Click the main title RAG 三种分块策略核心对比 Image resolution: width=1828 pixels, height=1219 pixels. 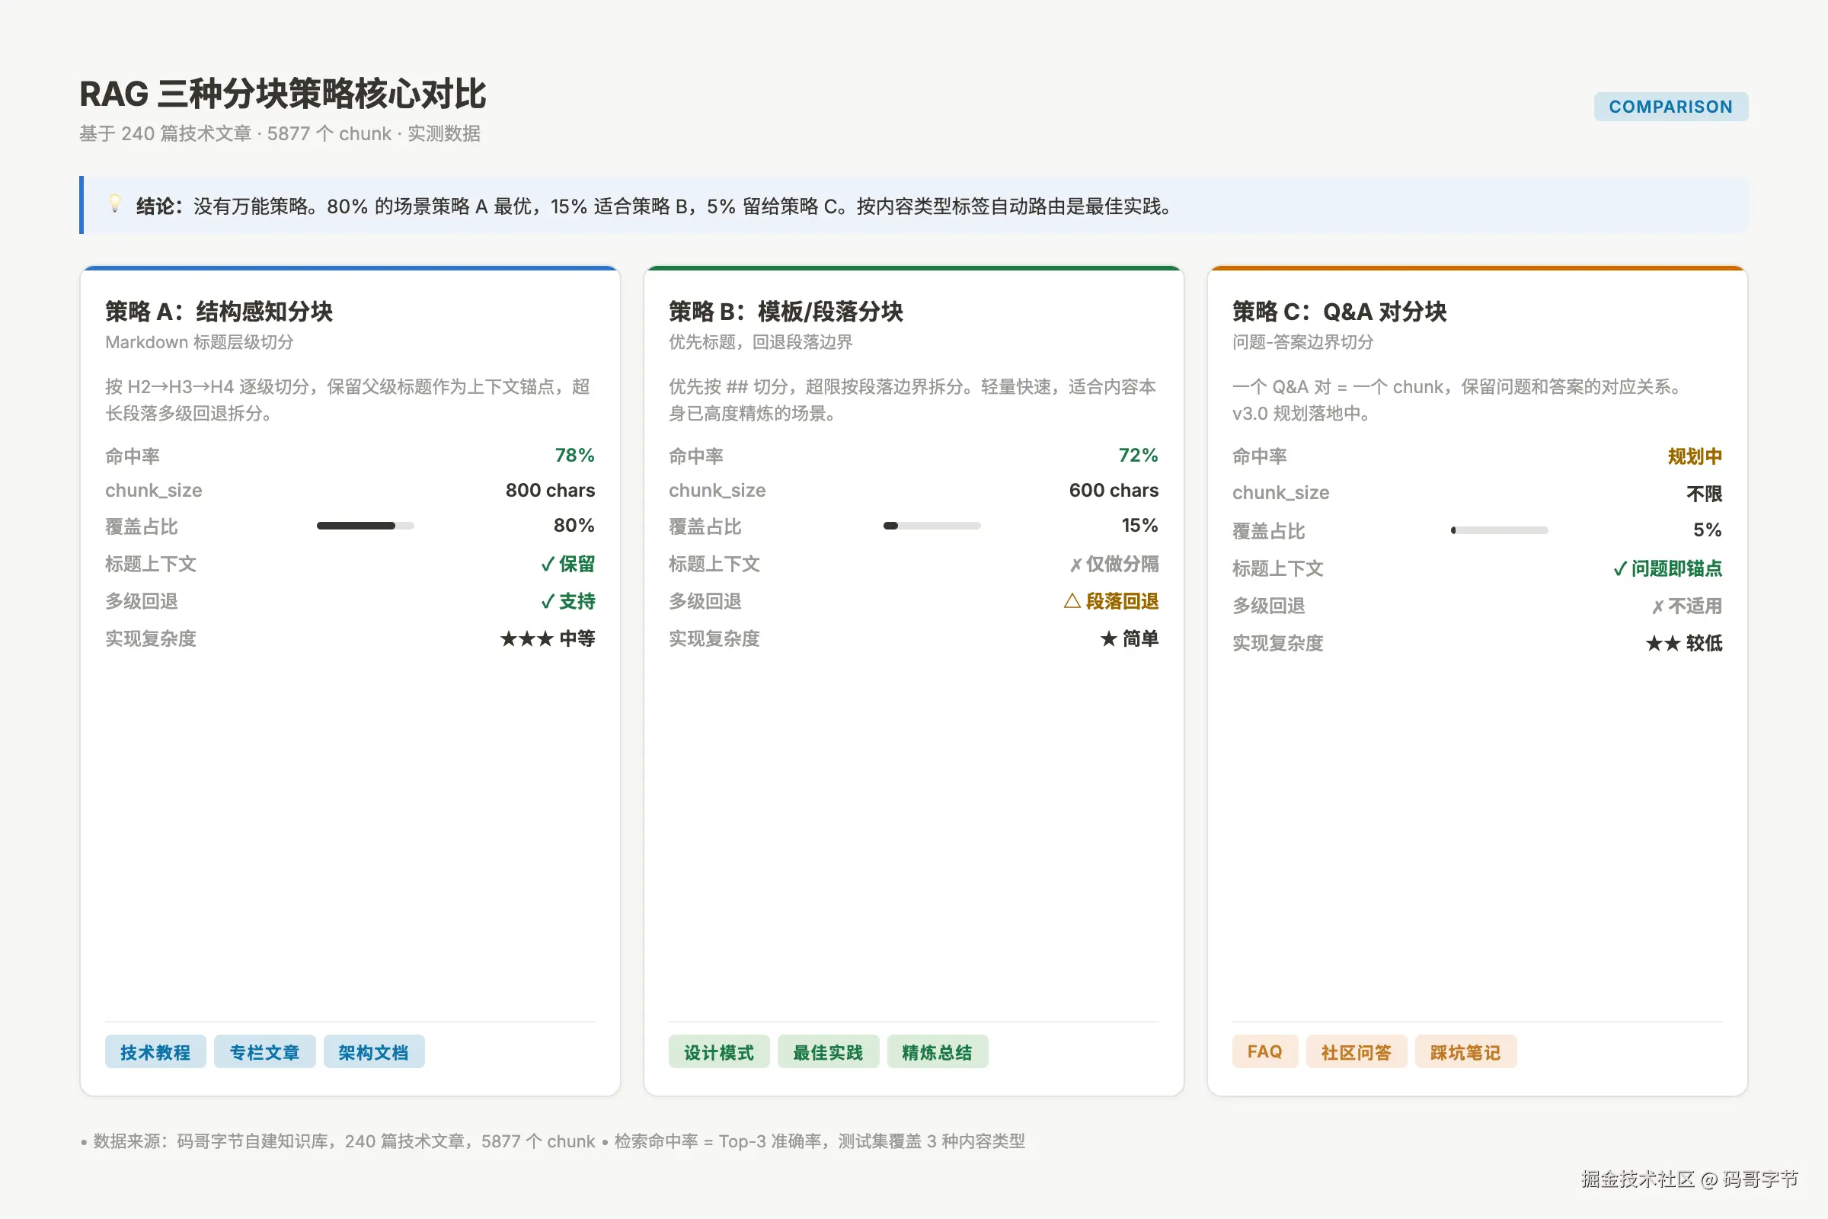(283, 94)
